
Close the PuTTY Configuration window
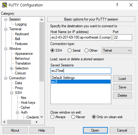(131, 5)
